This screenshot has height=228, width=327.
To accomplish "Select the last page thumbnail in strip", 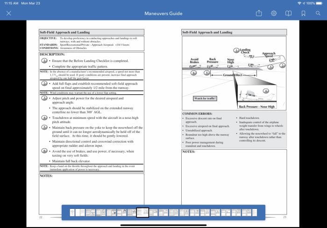I will [x=255, y=213].
